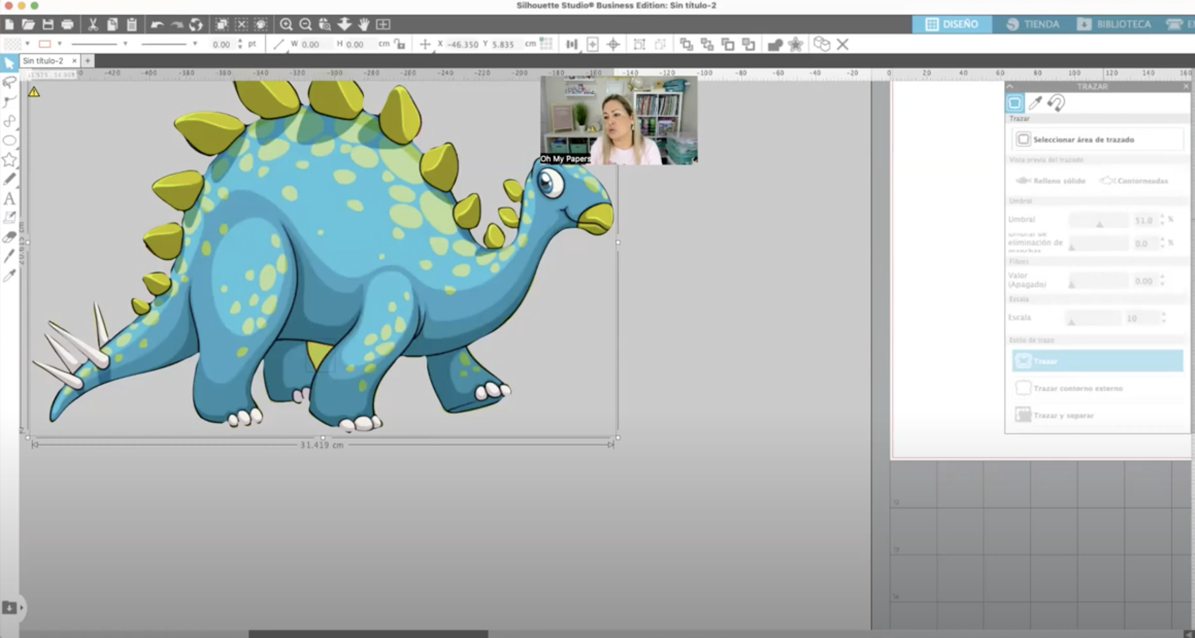
Task: Click the X position input field
Action: tap(462, 44)
